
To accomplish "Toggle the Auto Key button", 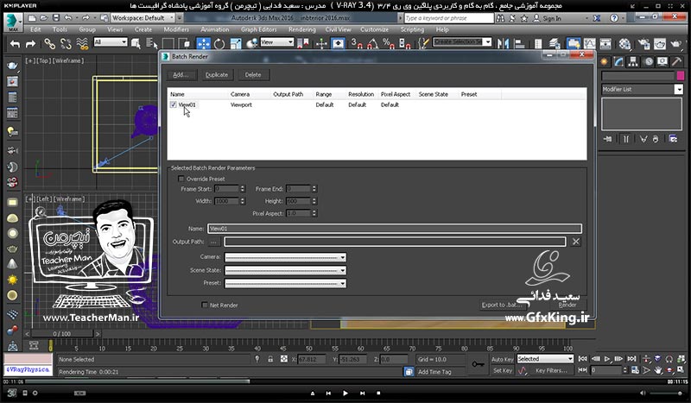I will tap(502, 359).
